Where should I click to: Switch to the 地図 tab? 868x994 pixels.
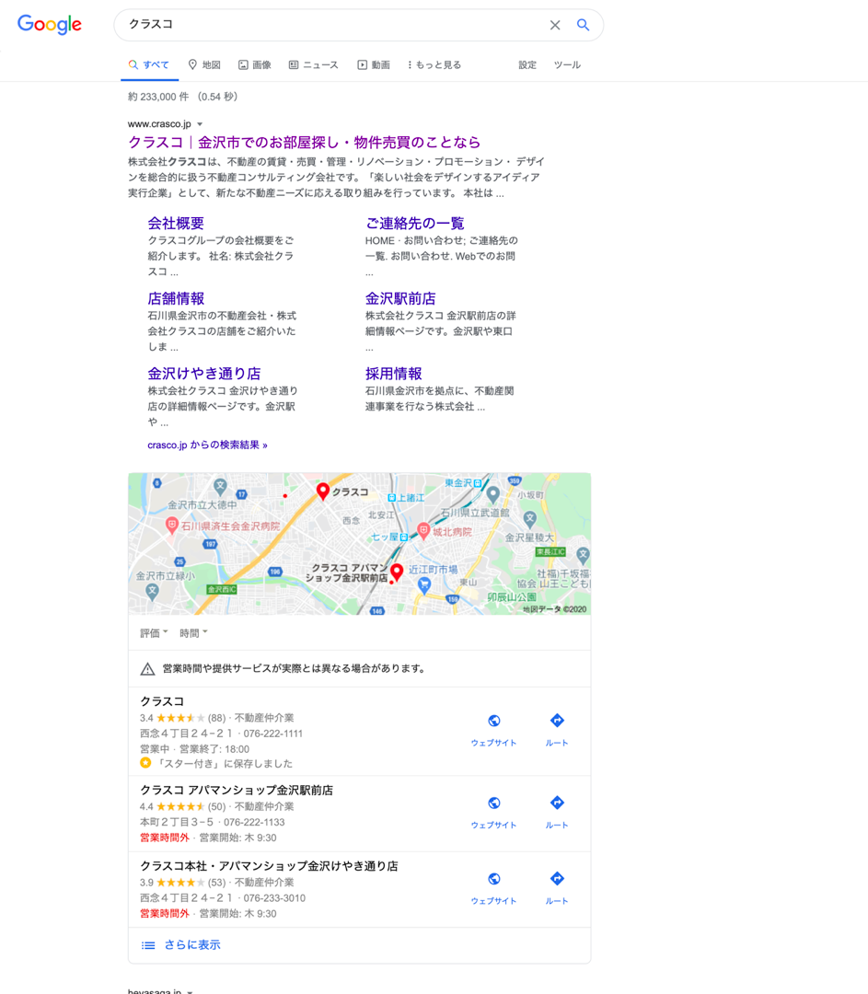[204, 64]
